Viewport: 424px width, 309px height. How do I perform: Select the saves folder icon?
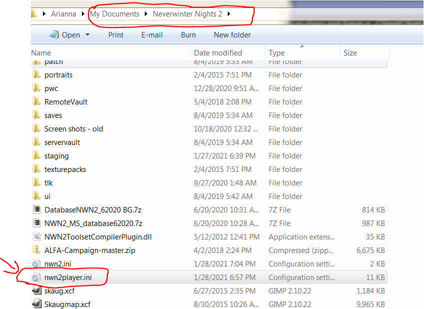click(x=36, y=115)
